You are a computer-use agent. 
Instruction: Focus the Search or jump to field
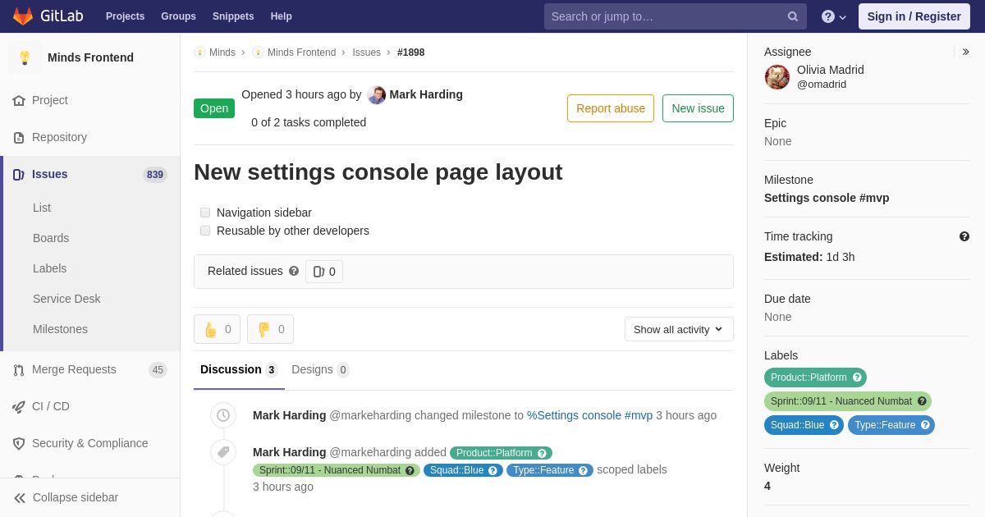click(665, 16)
